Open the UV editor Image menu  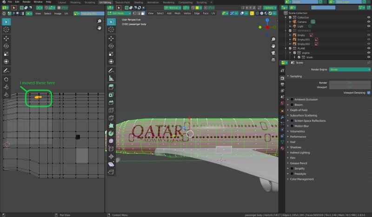click(58, 13)
